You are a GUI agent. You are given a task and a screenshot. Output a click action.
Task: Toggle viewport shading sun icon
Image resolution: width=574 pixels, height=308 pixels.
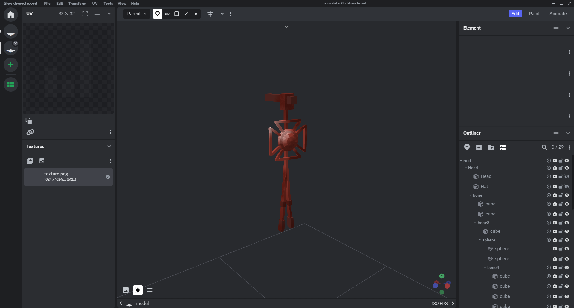click(138, 290)
